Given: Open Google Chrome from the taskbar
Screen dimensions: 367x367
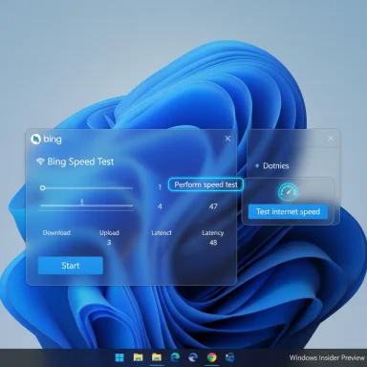Looking at the screenshot, I should pyautogui.click(x=212, y=357).
